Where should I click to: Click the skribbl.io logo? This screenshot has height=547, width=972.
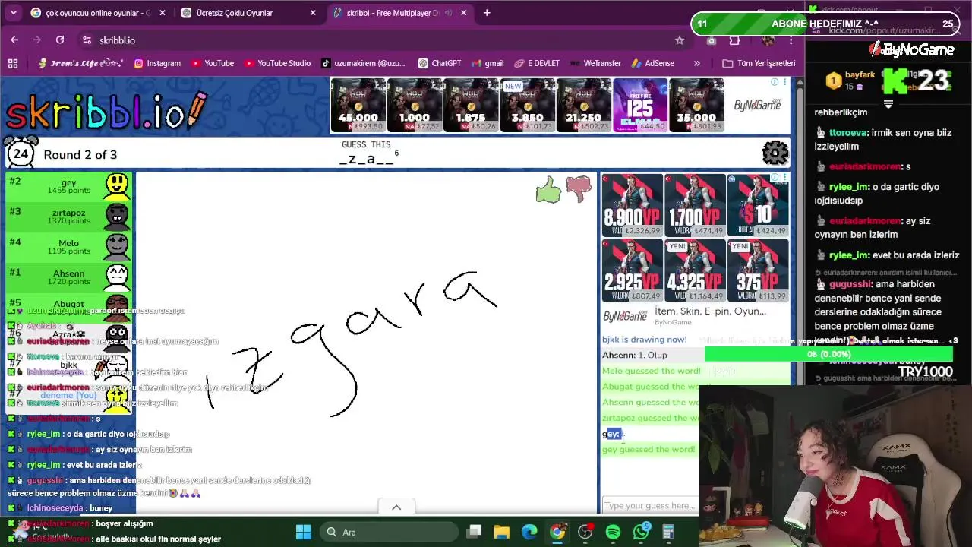(106, 112)
